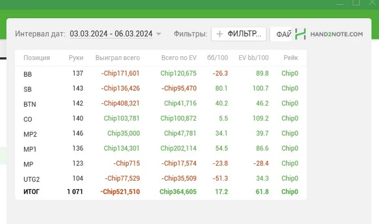The height and width of the screenshot is (224, 379).
Task: Click the Hand2Note logo icon
Action: pyautogui.click(x=300, y=34)
